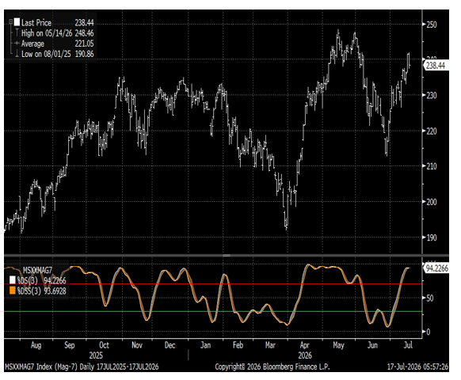
Task: Select the %DS(3) 94.2266 legend row
Action: (38, 280)
